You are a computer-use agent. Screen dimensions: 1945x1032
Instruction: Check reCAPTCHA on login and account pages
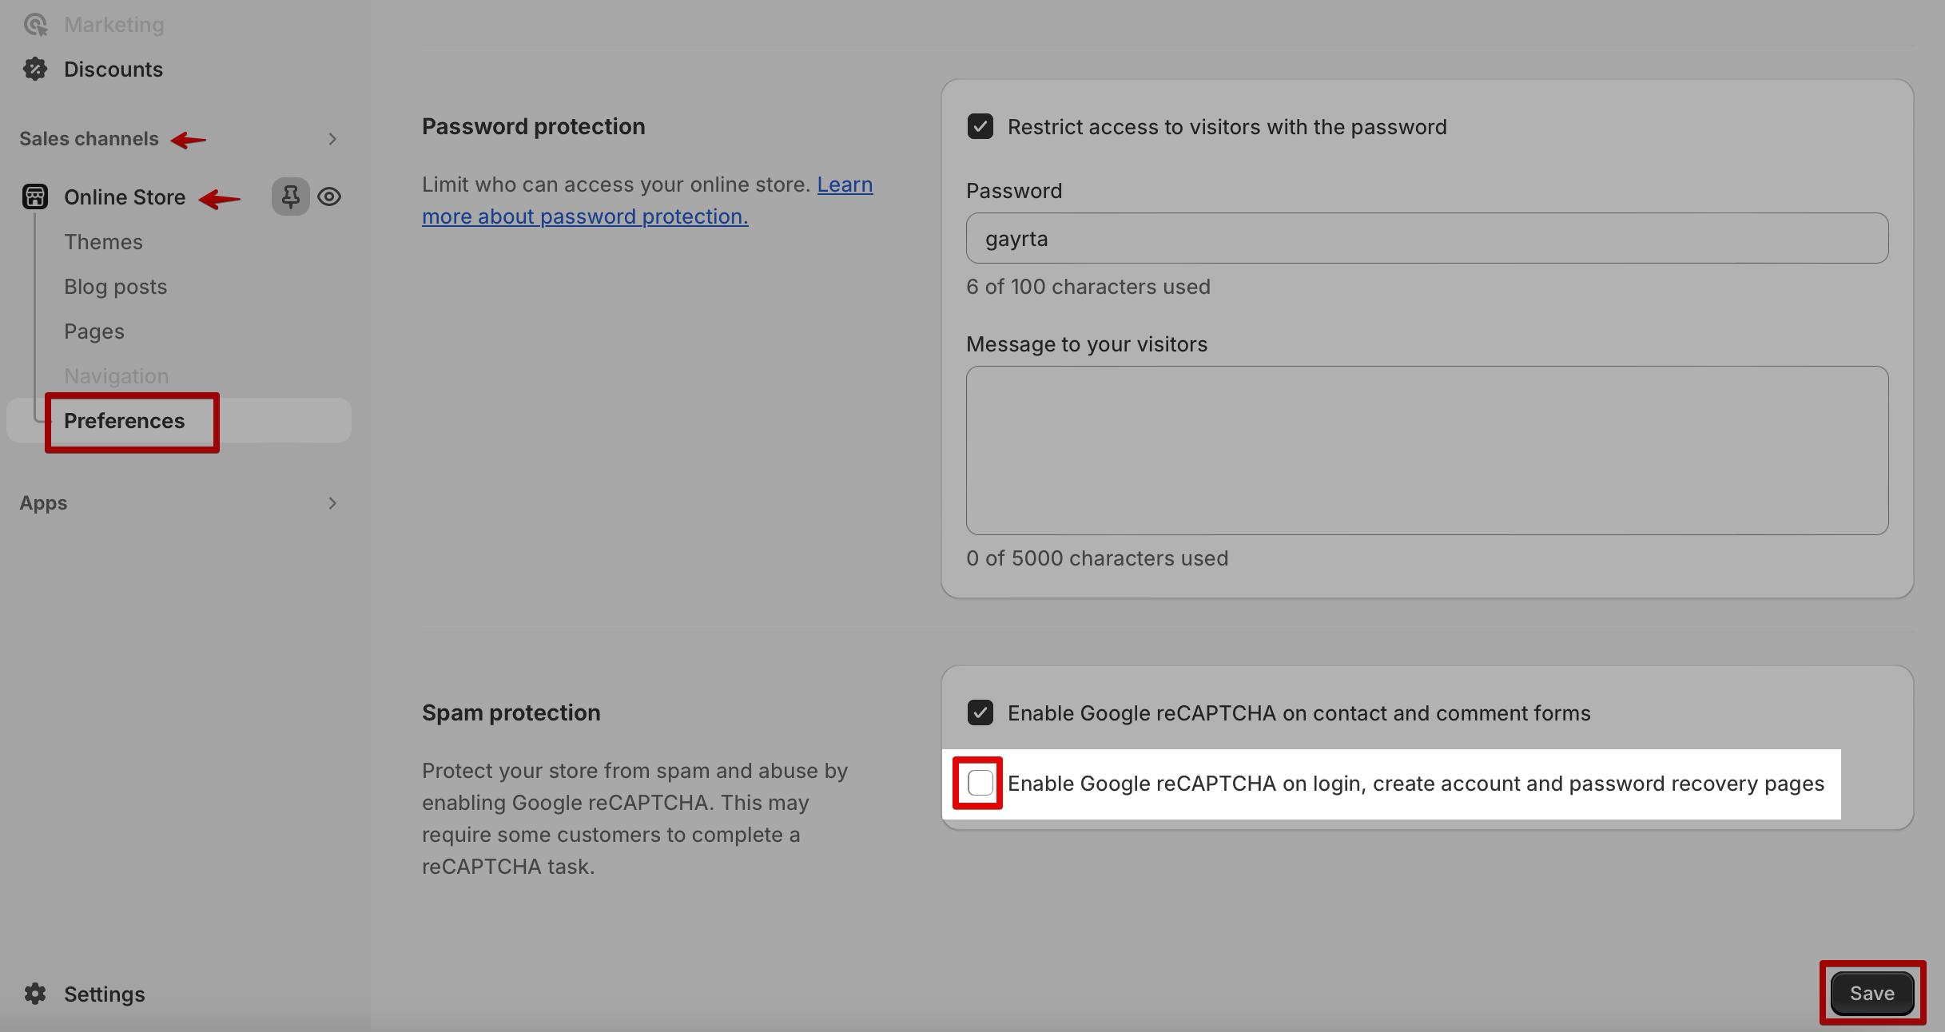980,783
